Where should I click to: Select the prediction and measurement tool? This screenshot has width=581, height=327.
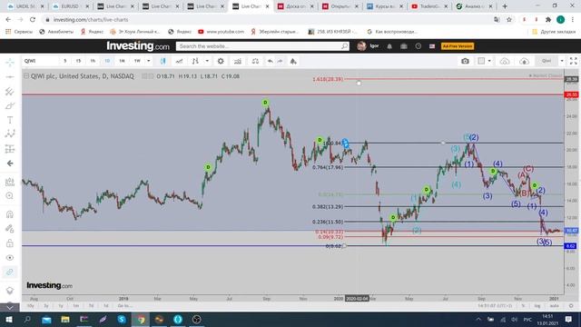[10, 149]
